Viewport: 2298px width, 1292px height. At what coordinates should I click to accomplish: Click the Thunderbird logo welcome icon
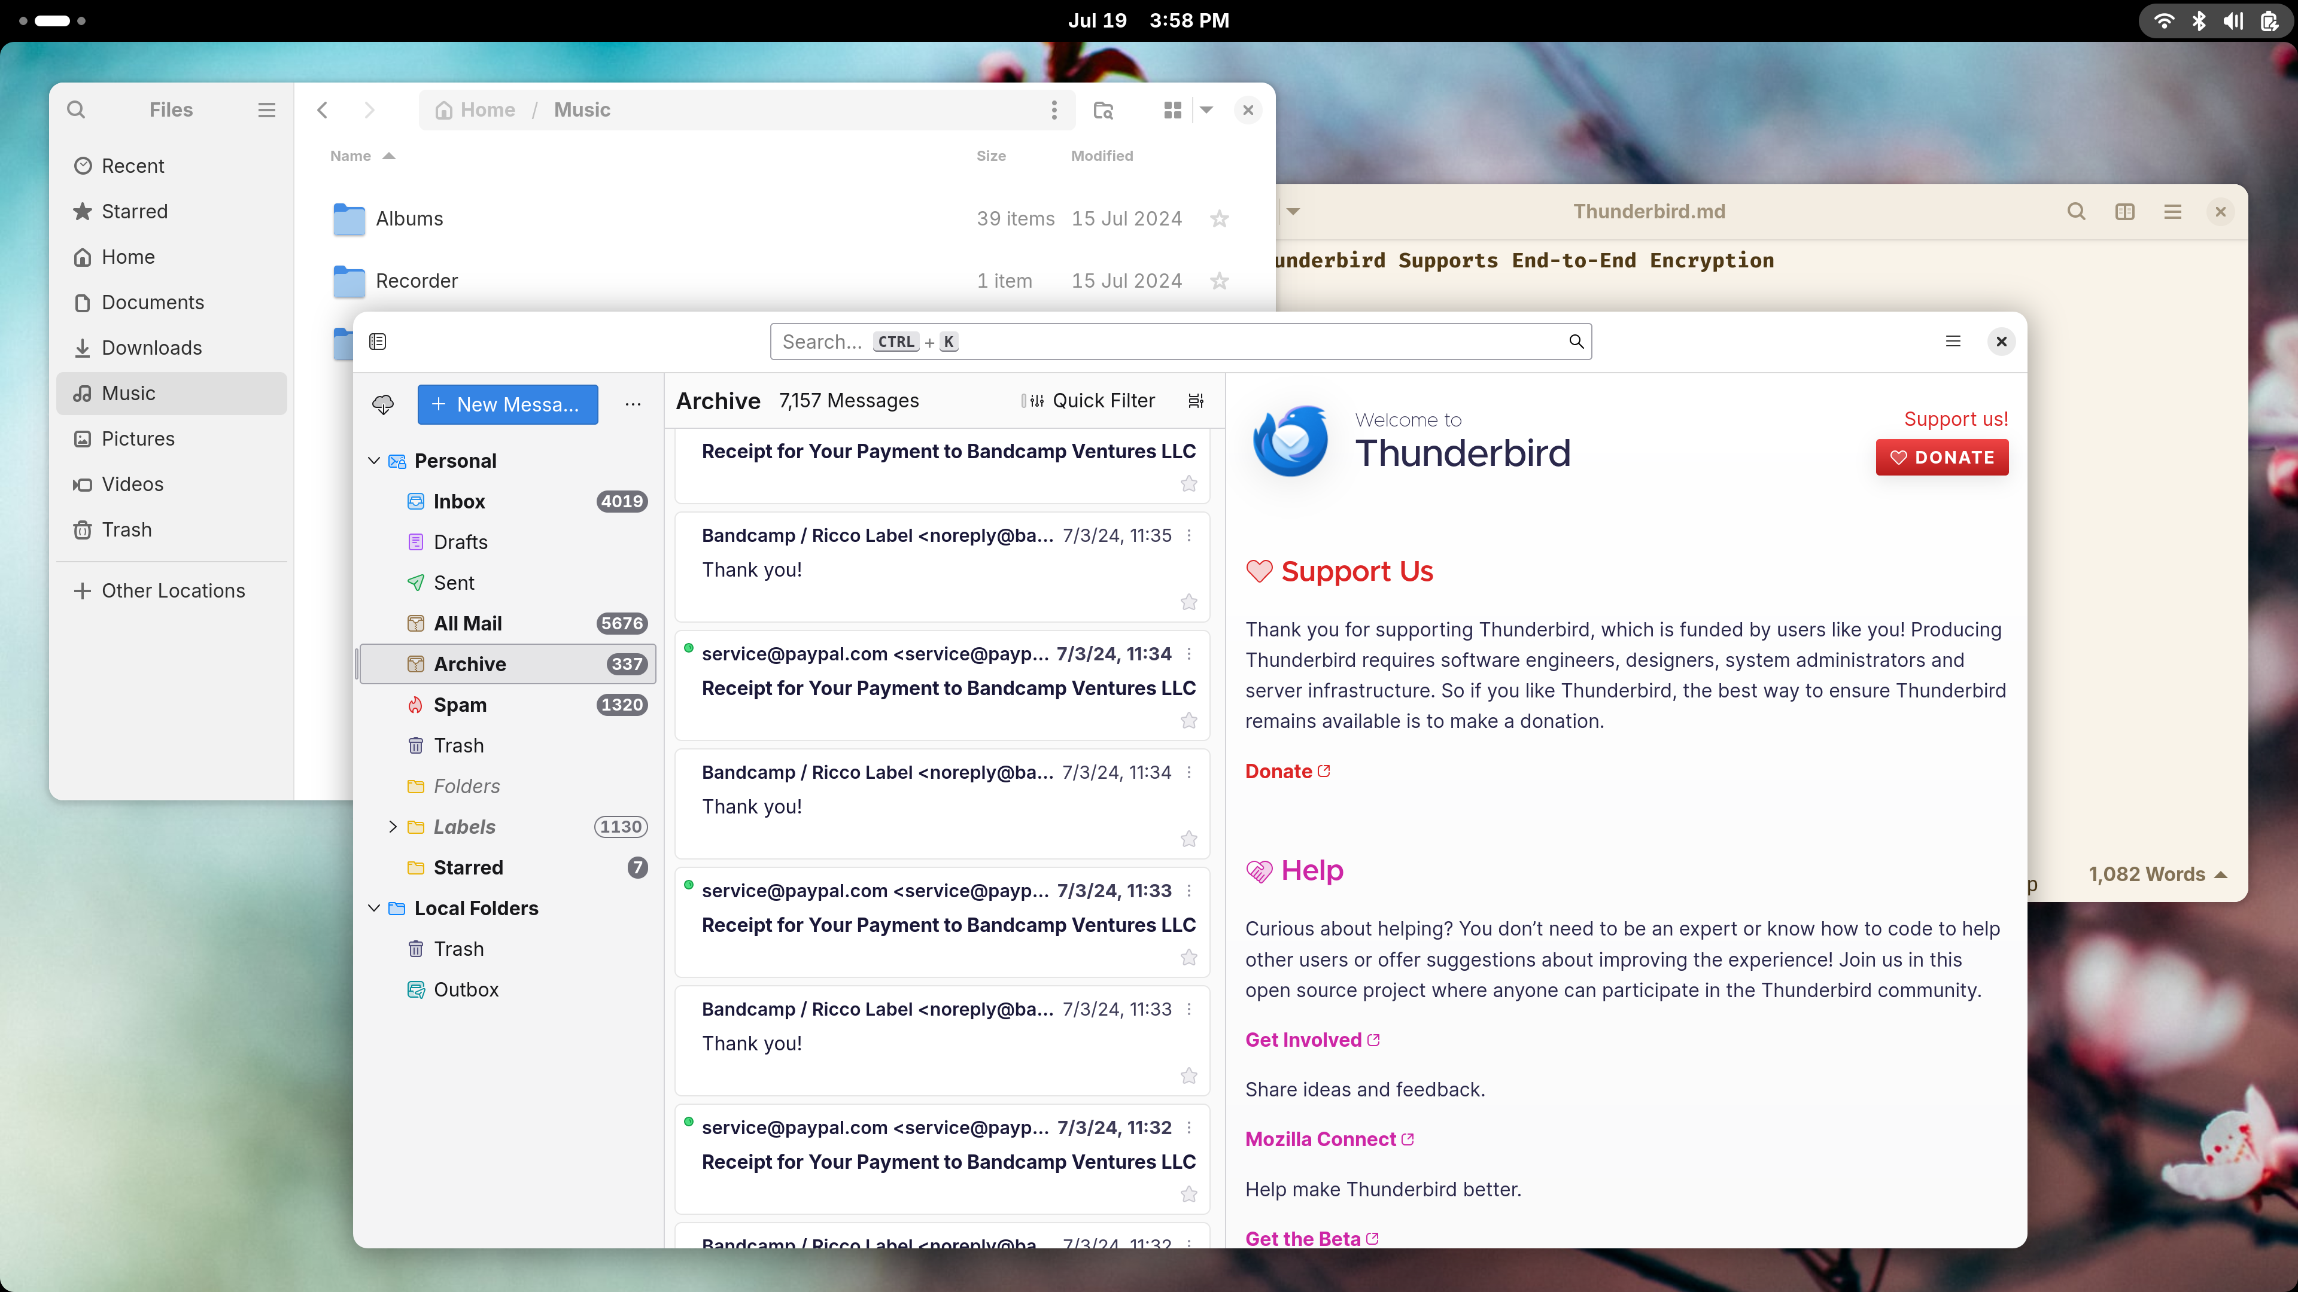pos(1290,440)
